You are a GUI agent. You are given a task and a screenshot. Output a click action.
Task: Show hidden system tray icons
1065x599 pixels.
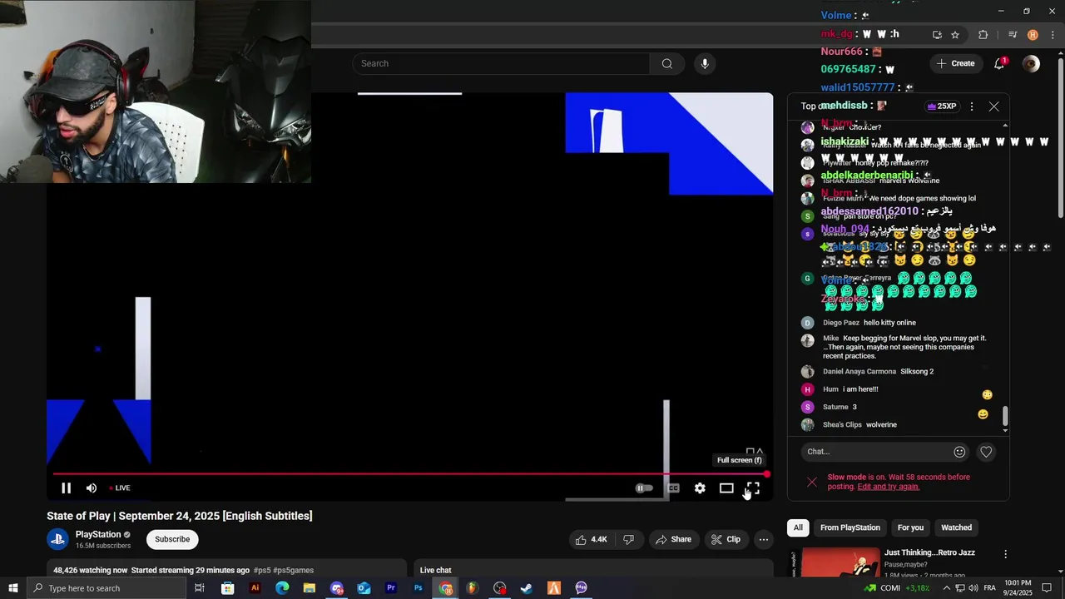(946, 588)
